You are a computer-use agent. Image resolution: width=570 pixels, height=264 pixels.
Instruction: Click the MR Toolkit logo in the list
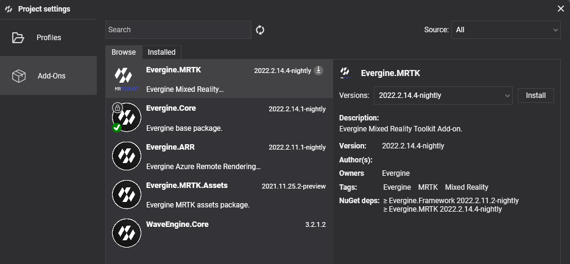[127, 78]
